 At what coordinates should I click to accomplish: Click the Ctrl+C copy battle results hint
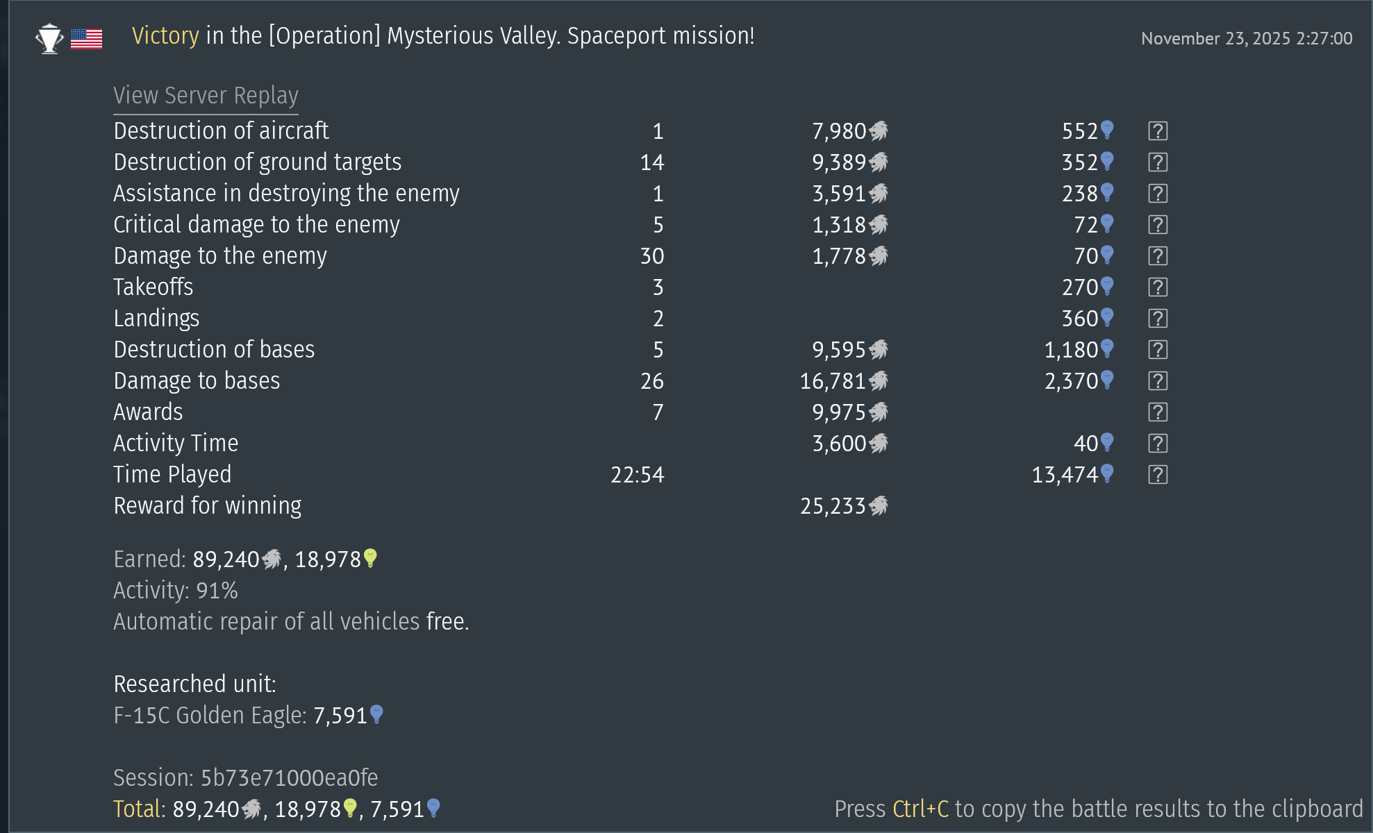(x=1098, y=809)
